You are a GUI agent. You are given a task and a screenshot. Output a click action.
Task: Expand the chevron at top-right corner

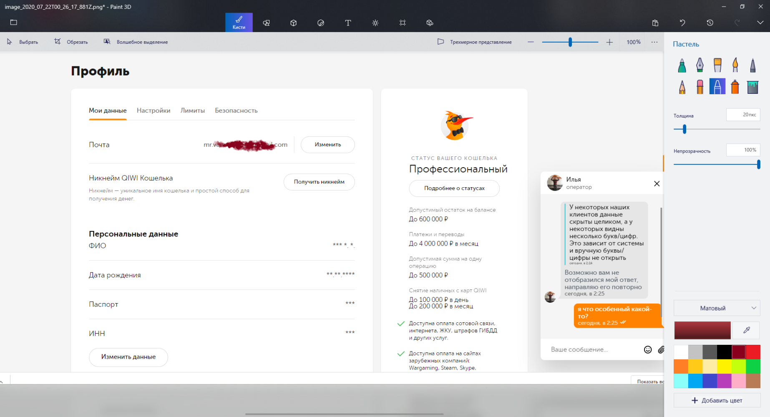760,23
